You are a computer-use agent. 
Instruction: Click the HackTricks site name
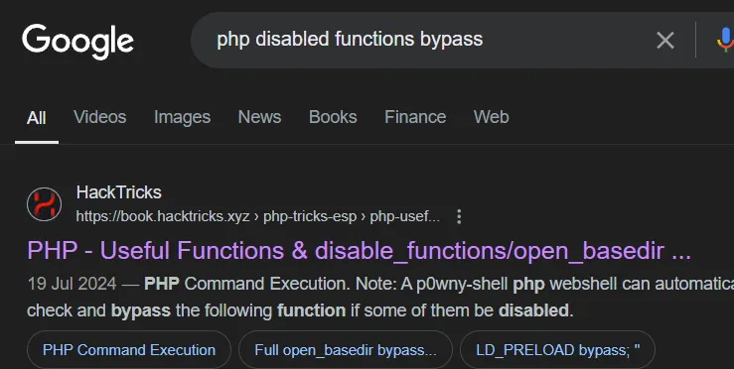click(119, 192)
